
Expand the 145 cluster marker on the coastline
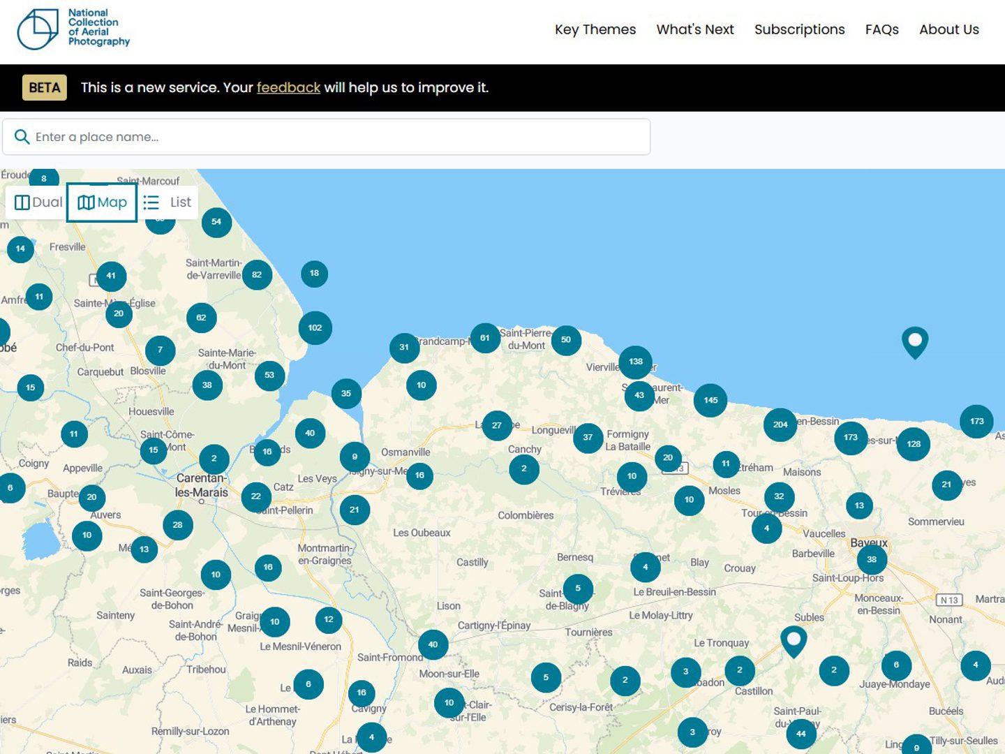(x=710, y=400)
